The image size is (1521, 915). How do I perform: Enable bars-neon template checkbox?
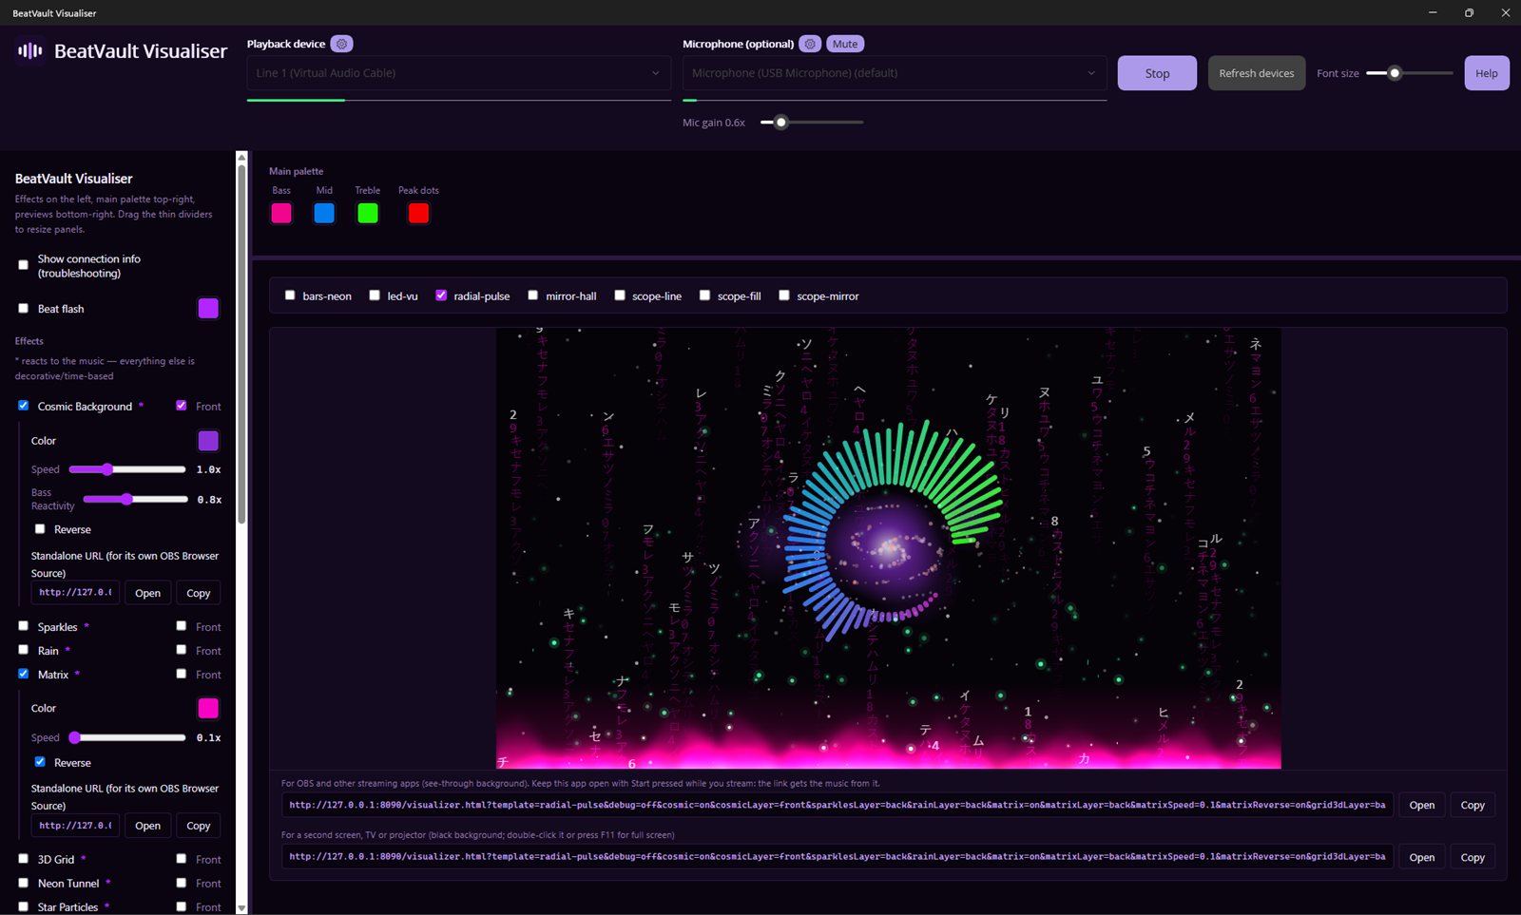click(290, 295)
